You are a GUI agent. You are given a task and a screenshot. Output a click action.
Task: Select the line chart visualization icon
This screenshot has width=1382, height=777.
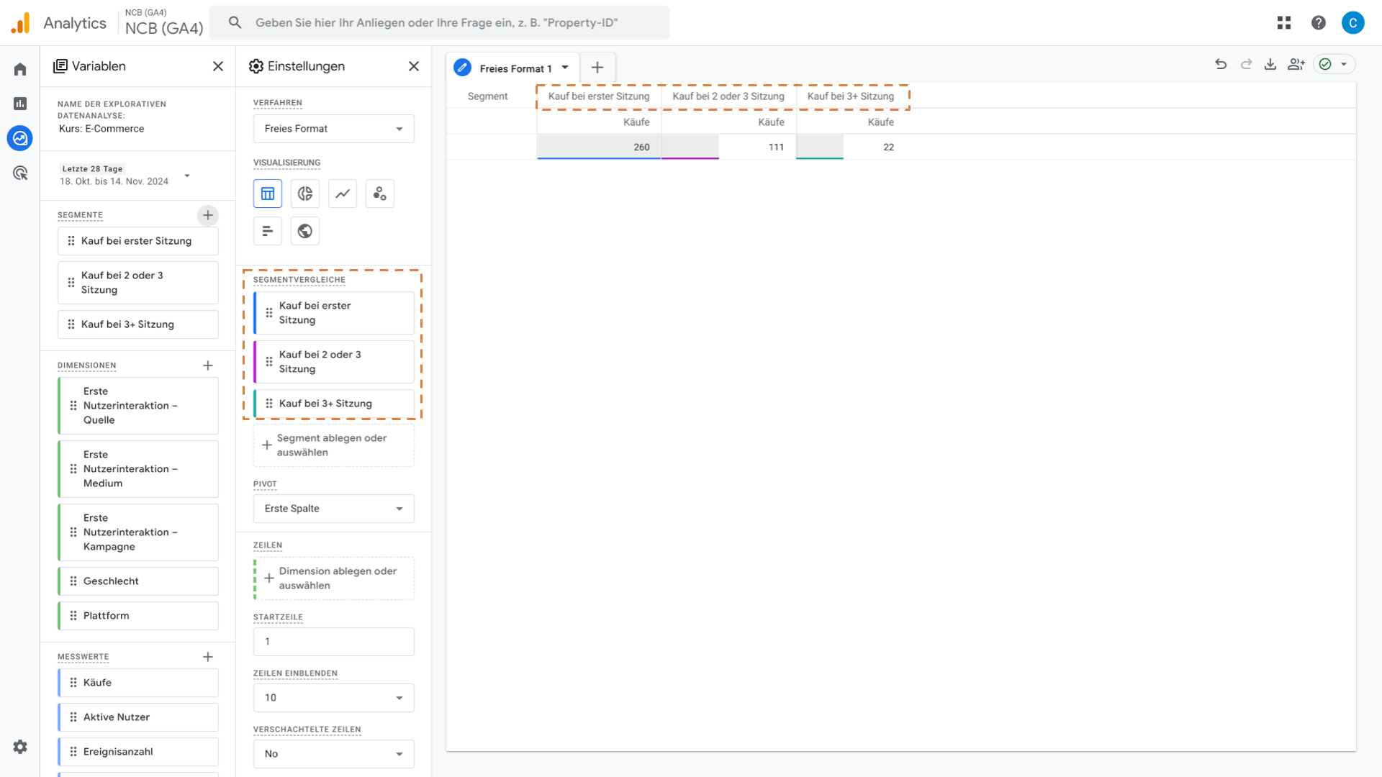pyautogui.click(x=343, y=194)
